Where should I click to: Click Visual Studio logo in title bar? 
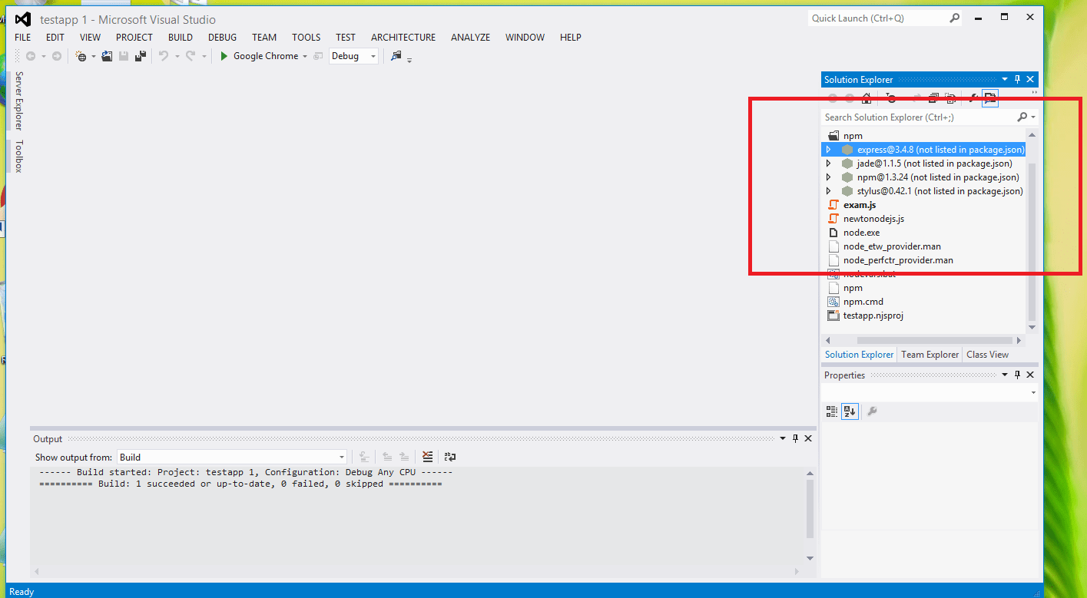pos(22,19)
